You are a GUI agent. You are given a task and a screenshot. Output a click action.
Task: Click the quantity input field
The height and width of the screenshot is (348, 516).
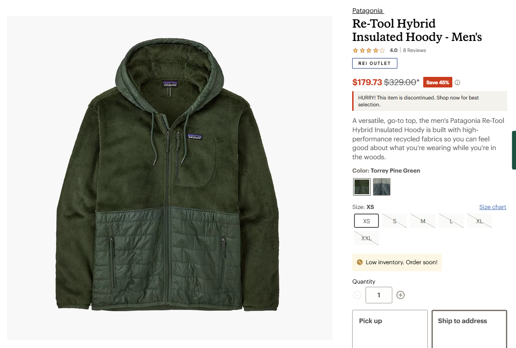(379, 295)
